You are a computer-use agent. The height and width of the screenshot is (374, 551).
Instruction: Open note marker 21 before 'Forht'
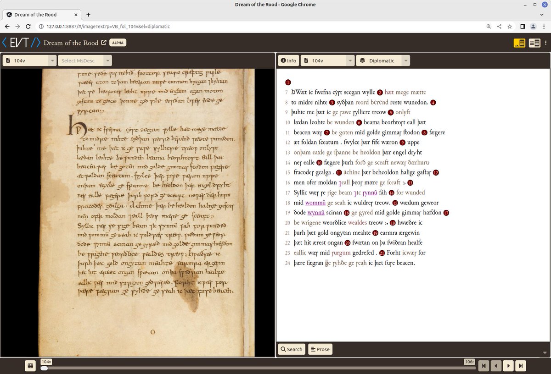[x=382, y=253]
